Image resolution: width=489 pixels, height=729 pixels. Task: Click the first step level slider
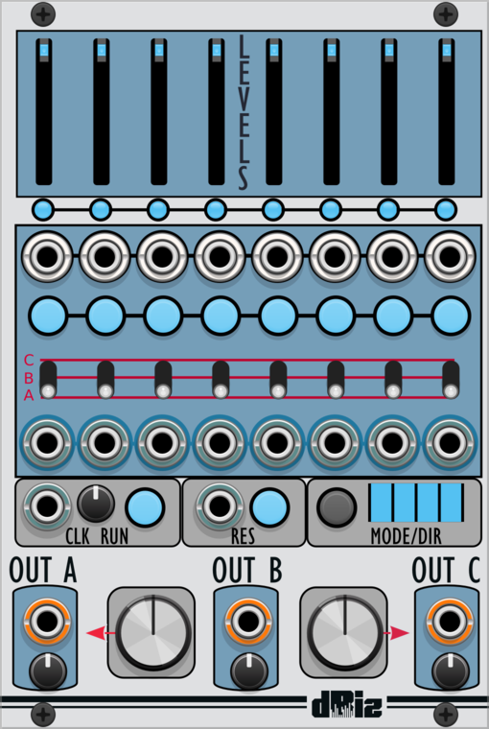[44, 112]
